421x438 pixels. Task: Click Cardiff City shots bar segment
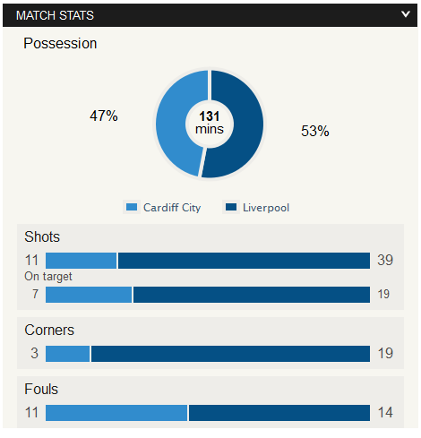[81, 261]
